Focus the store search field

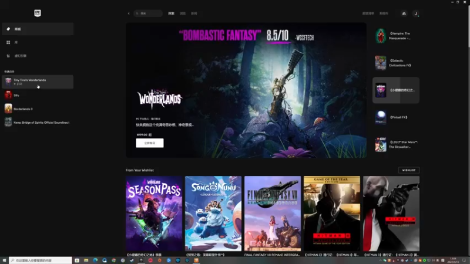pos(148,13)
